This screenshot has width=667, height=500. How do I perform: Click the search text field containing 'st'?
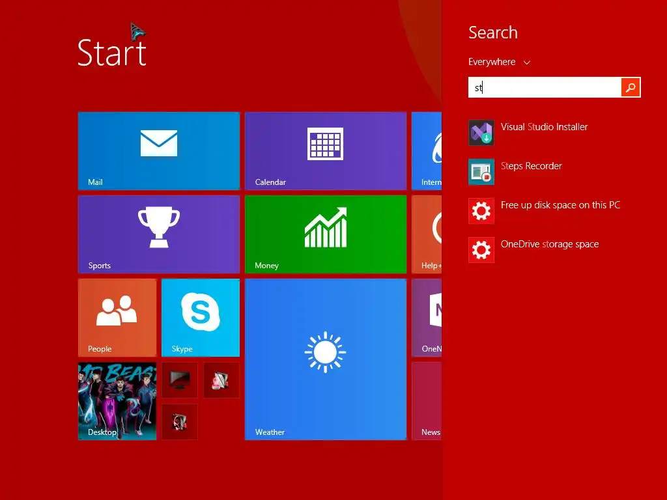pyautogui.click(x=545, y=87)
